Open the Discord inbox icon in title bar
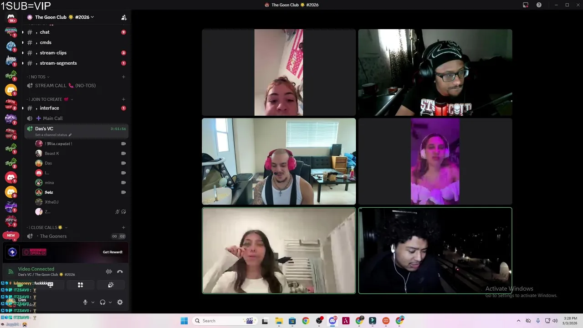This screenshot has height=328, width=583. 526,5
